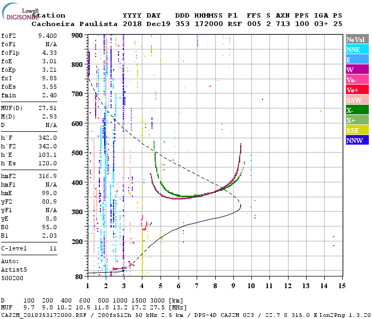Click the hmF2 value 316.9
The image size is (372, 319).
click(x=47, y=177)
